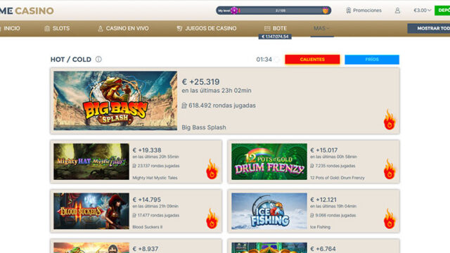Click the rounds icon beside 7.235 rondas jugadas
450x253 pixels.
pos(312,166)
